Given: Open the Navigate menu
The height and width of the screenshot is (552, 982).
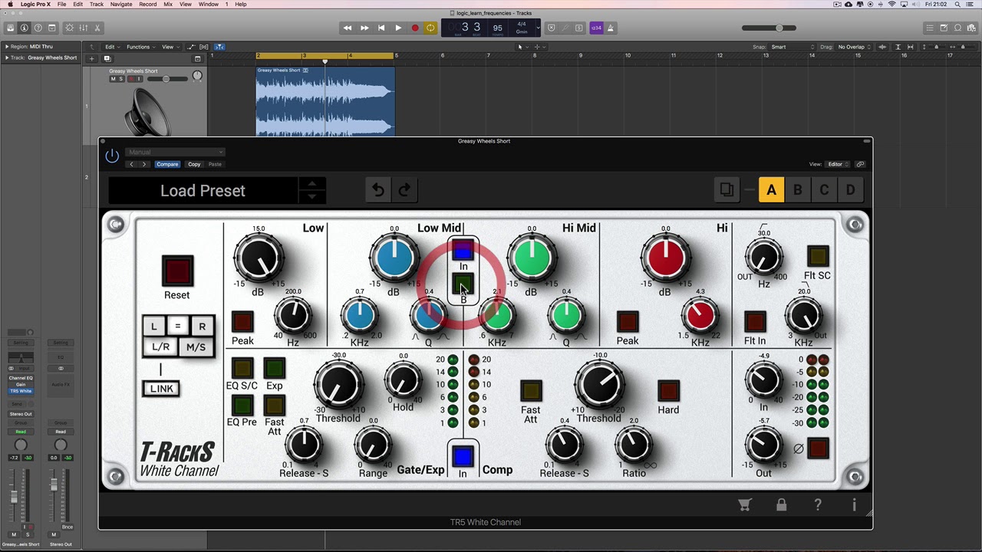Looking at the screenshot, I should [x=121, y=5].
